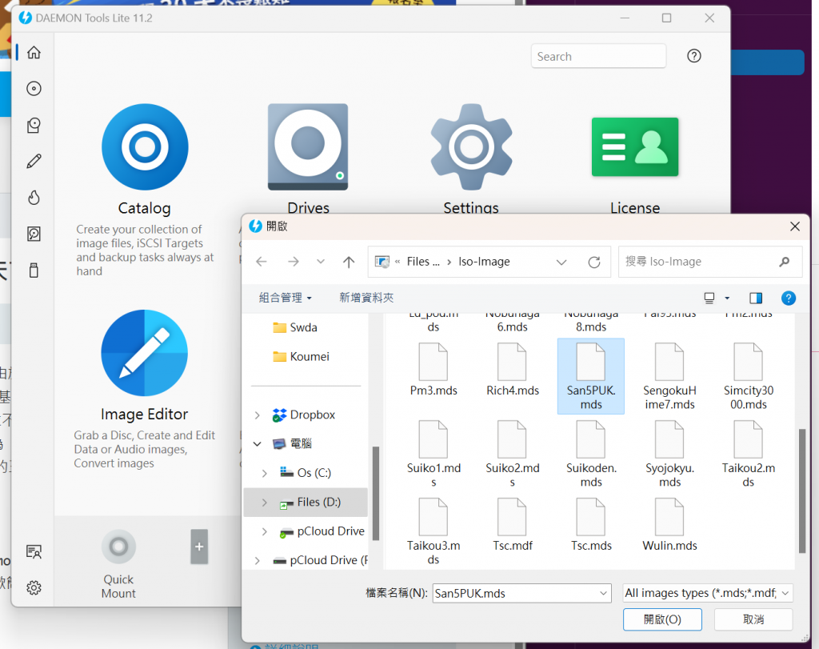Click the Search field in DAEMON Tools

(598, 56)
